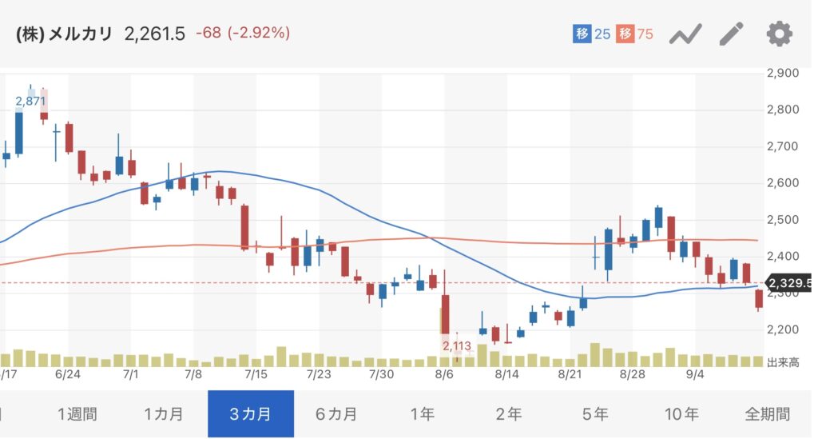This screenshot has width=818, height=439.
Task: Switch to the 6カ月 range tab
Action: 336,414
